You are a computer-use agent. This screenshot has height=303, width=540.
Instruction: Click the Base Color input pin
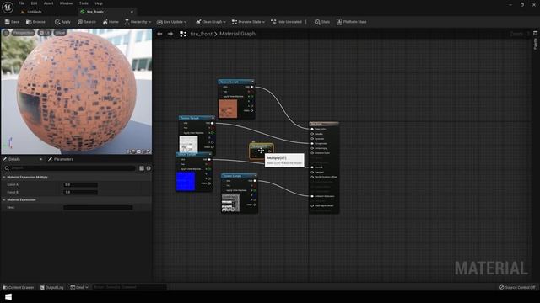coord(312,129)
